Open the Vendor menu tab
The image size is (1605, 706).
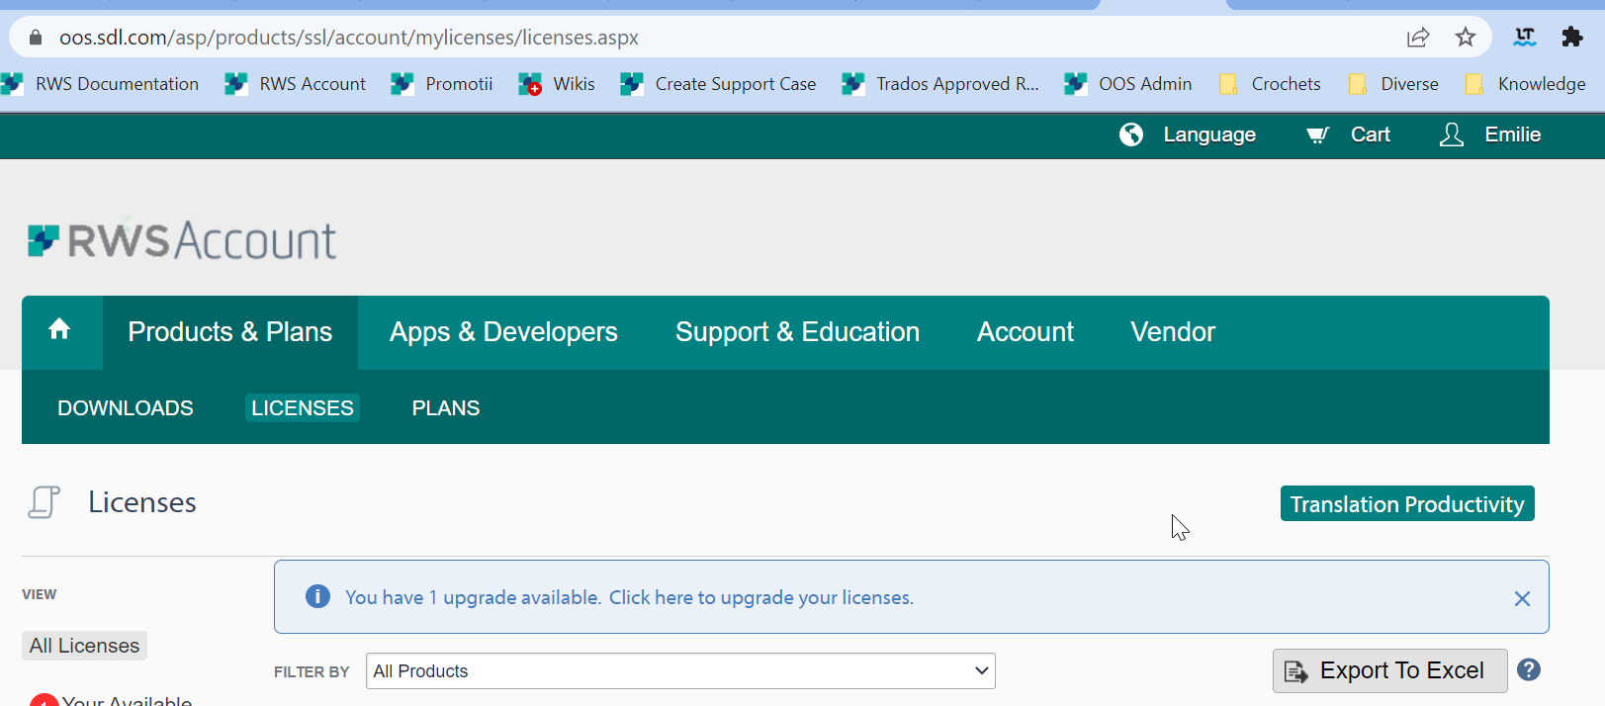click(x=1173, y=332)
